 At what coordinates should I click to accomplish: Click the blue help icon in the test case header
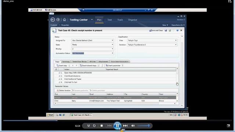[177, 30]
